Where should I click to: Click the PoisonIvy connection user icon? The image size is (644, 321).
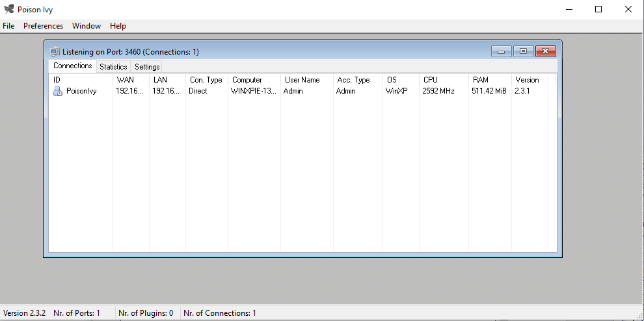click(x=57, y=92)
